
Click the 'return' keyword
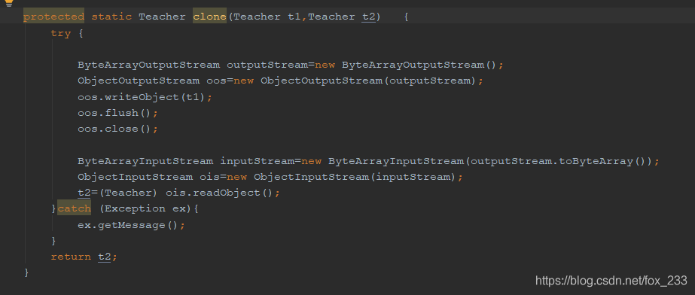click(71, 257)
